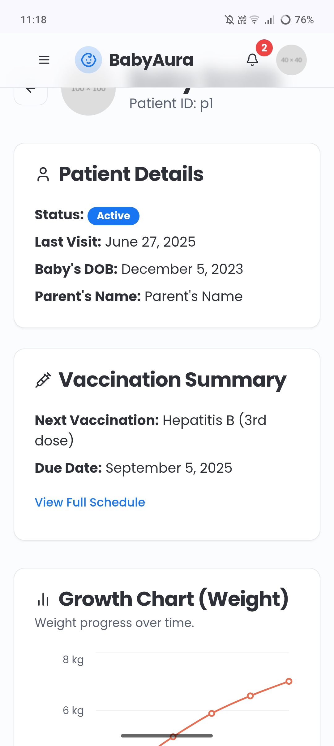Image resolution: width=334 pixels, height=746 pixels.
Task: Open the hamburger navigation menu
Action: click(44, 60)
